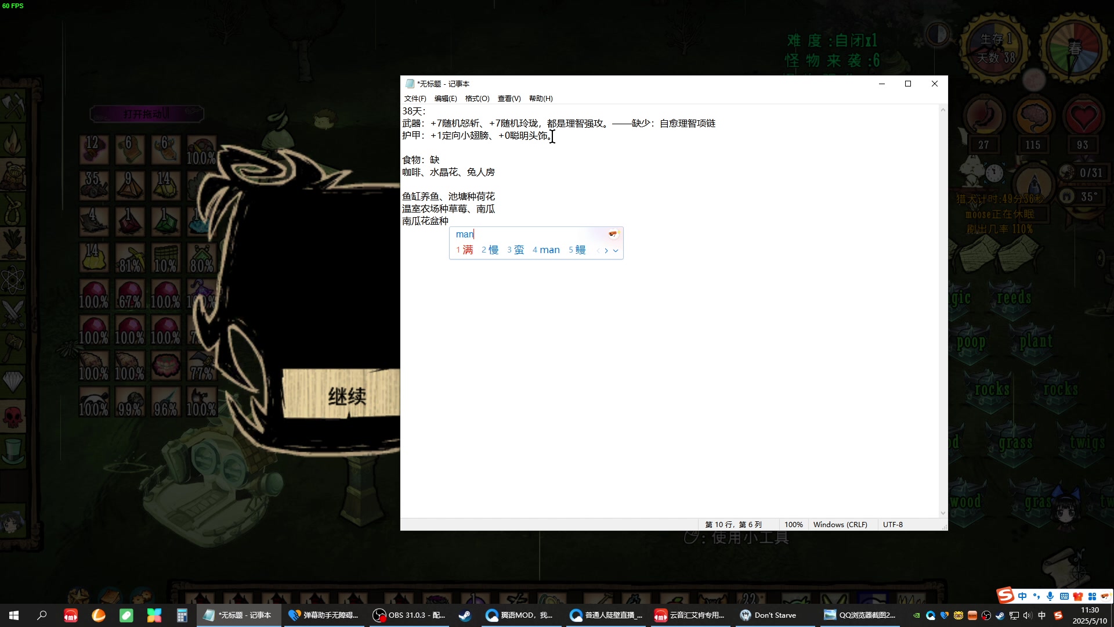Open Steam from the taskbar
The image size is (1114, 627).
pos(465,615)
